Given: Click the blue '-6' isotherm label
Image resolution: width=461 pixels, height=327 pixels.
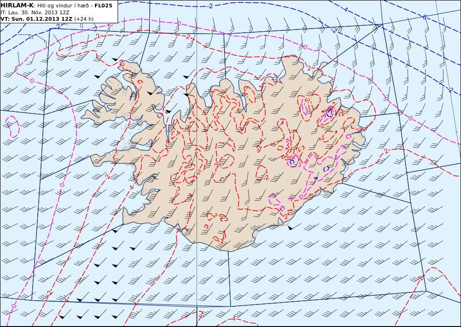Looking at the screenshot, I should point(424,18).
